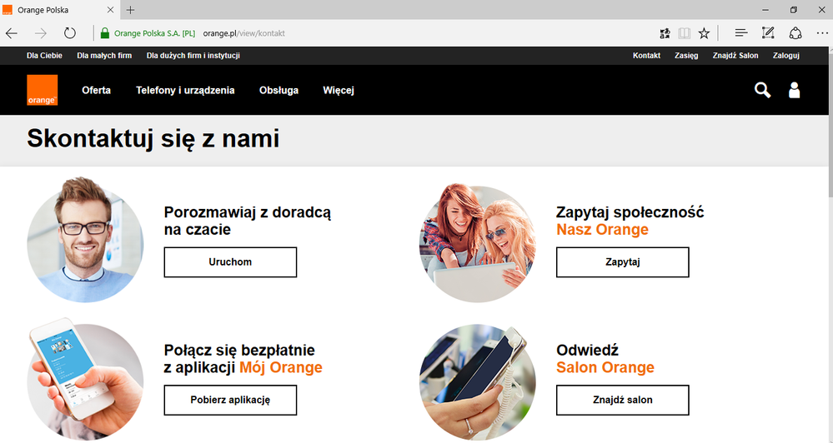Open the Make a Web Note icon

pos(768,33)
